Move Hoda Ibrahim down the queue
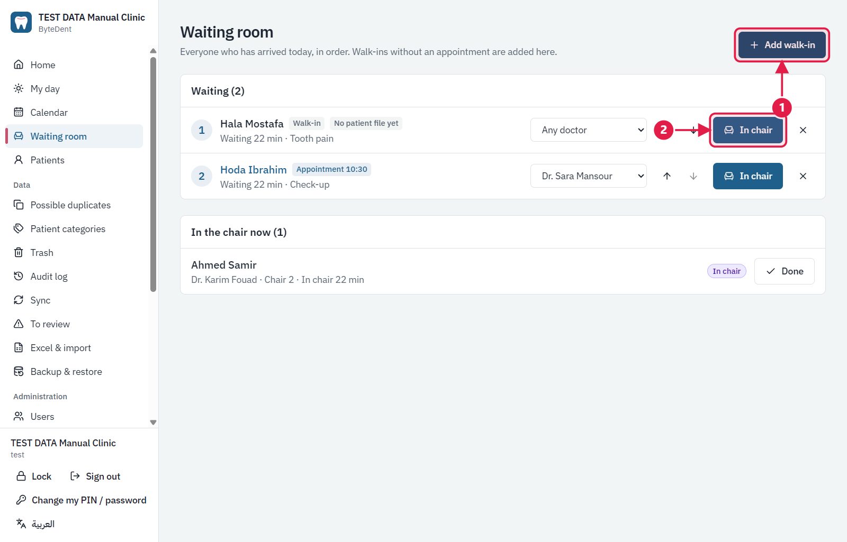The width and height of the screenshot is (847, 542). point(693,176)
